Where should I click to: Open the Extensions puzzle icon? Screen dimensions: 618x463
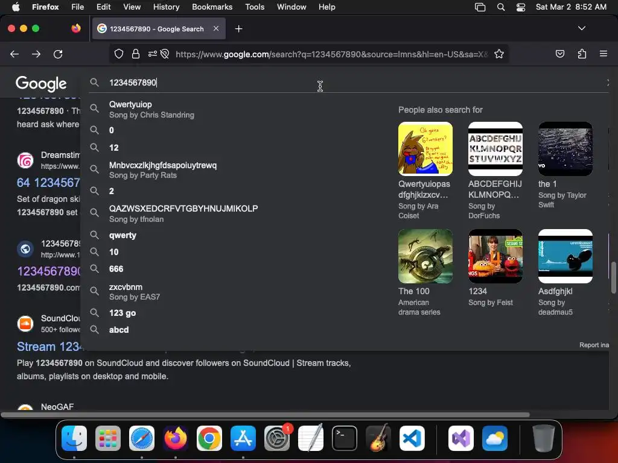pyautogui.click(x=582, y=54)
